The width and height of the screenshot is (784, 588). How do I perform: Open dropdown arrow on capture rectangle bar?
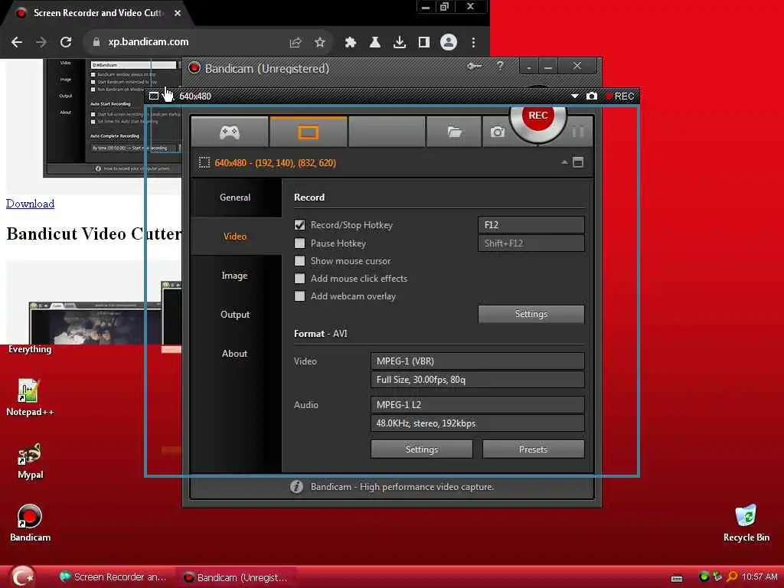click(x=574, y=96)
